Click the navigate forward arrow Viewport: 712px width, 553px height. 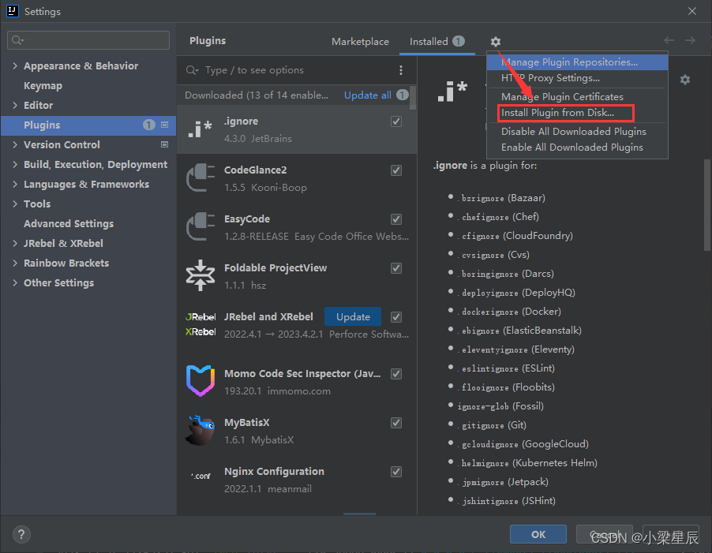(x=690, y=40)
